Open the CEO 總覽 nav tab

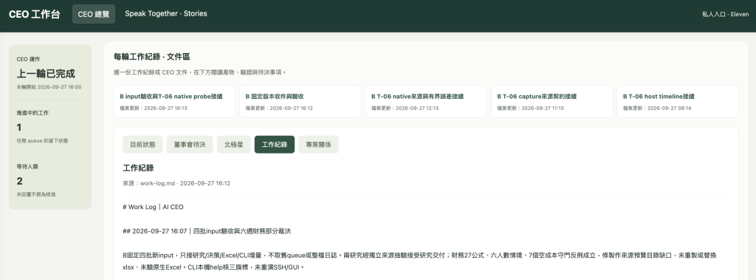click(94, 14)
